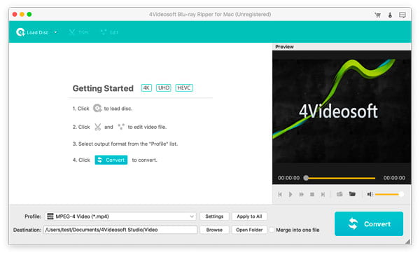Viewport: 420px width, 255px height.
Task: Open the Edit tool in toolbar
Action: point(109,32)
